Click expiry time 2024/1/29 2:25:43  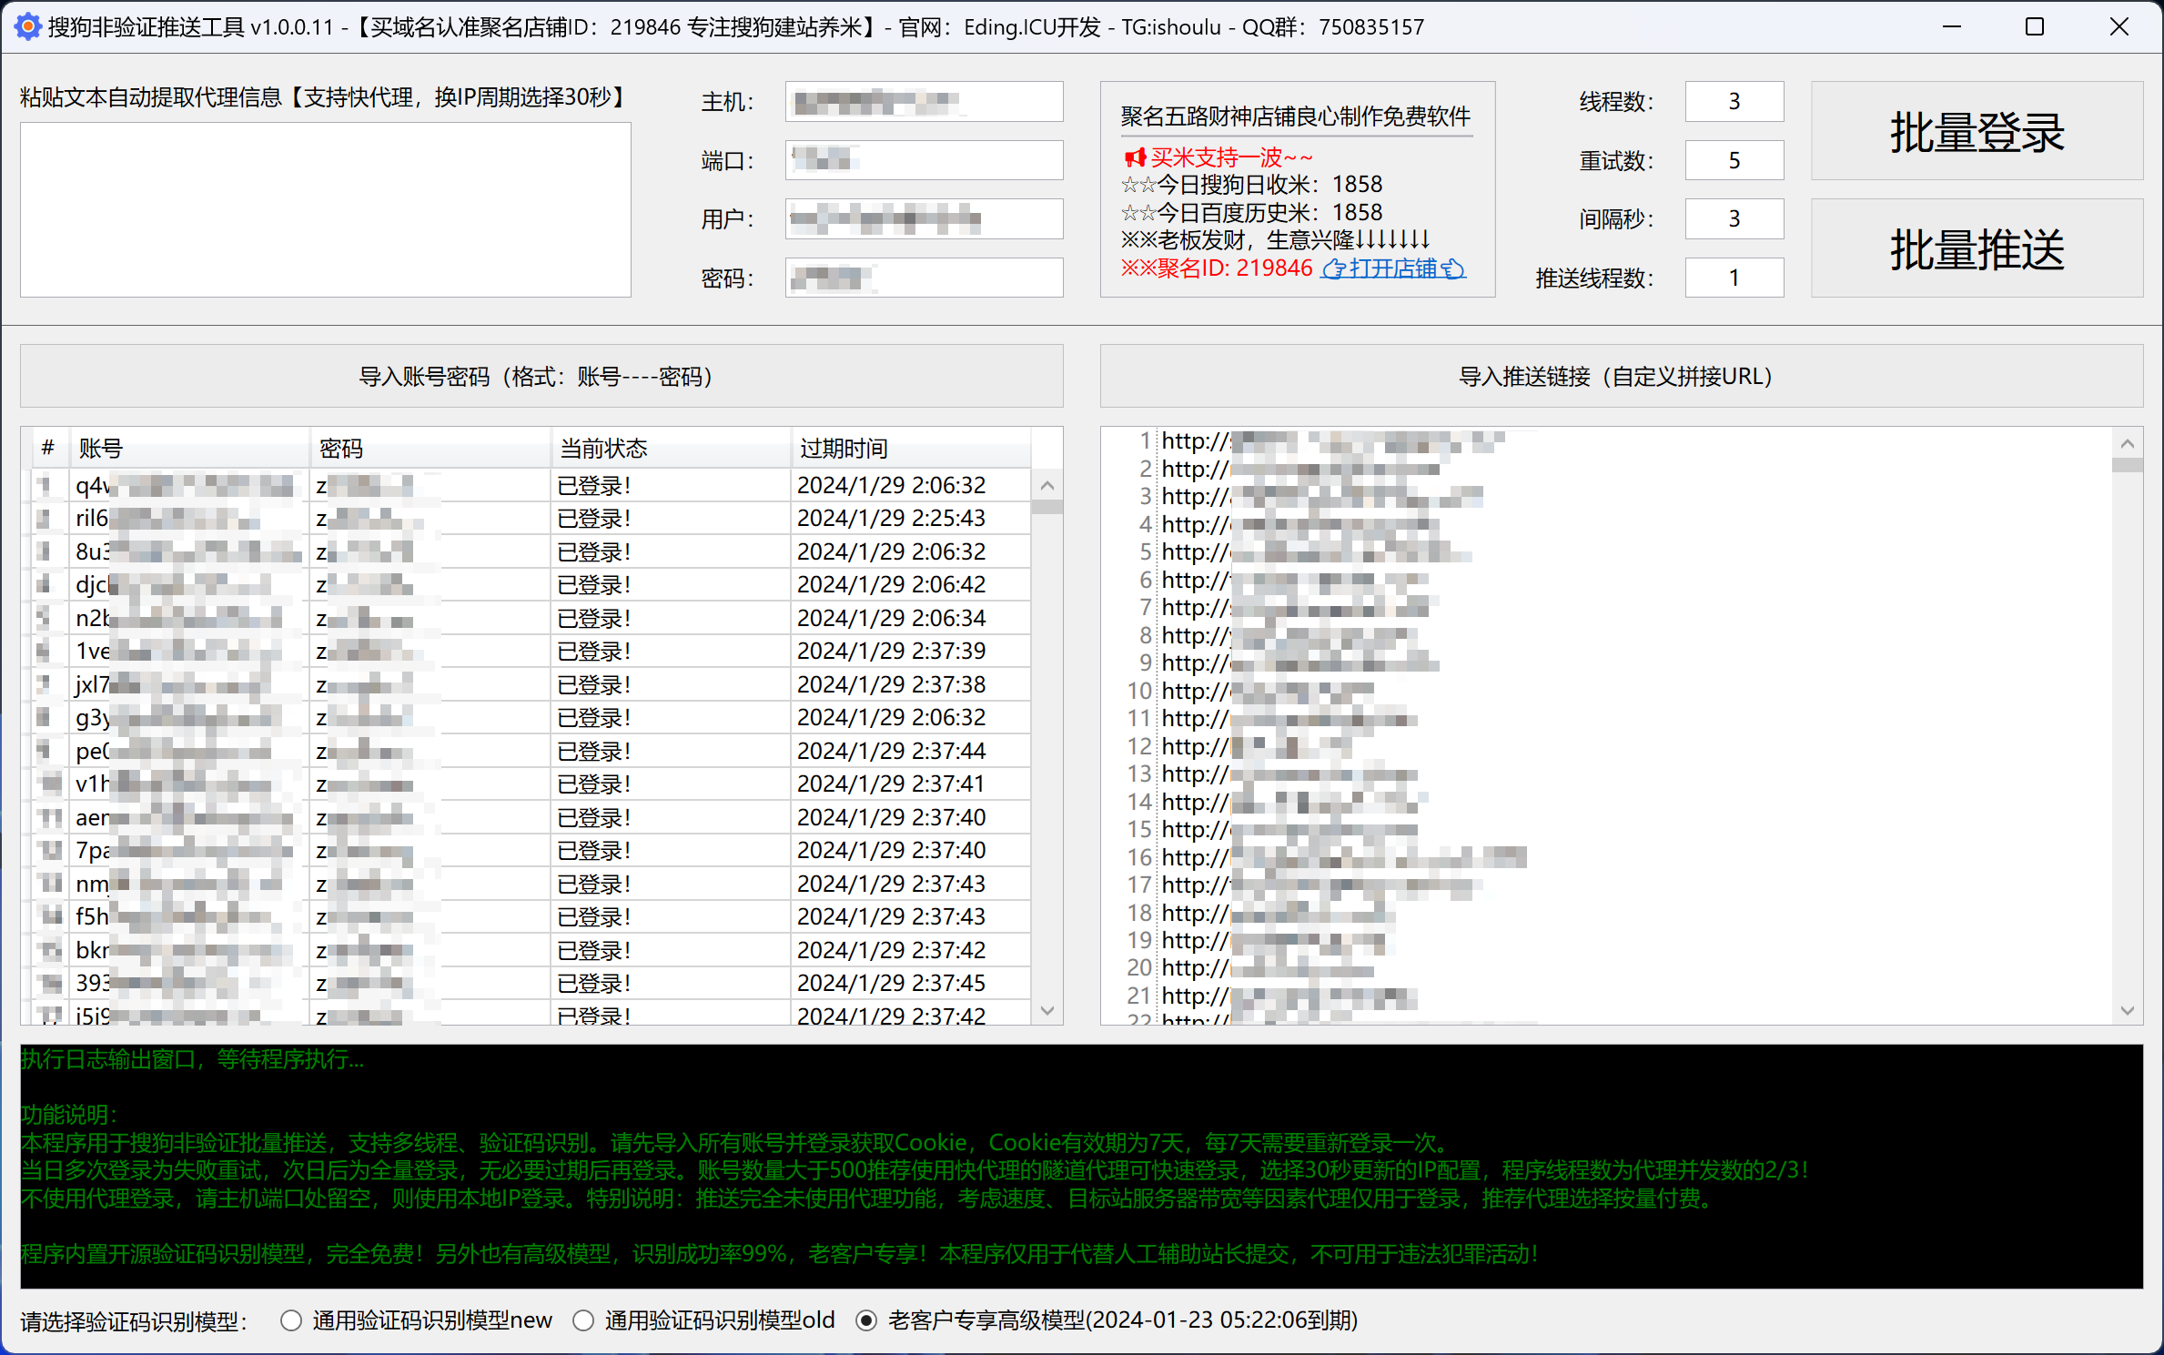coord(891,518)
